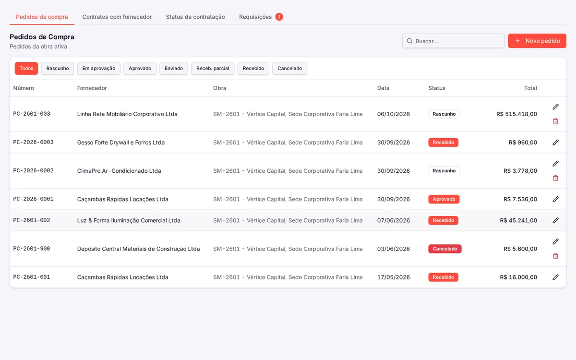This screenshot has height=360, width=576.
Task: Filter orders by Cancelado status
Action: pyautogui.click(x=290, y=68)
